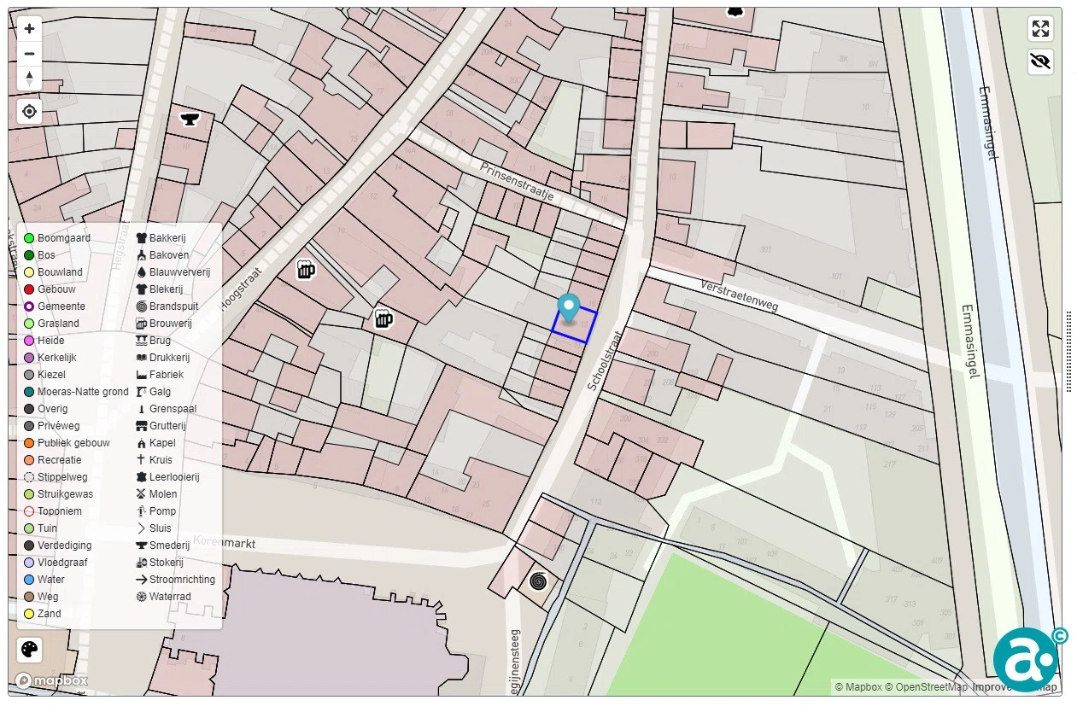
Task: Open the color palette button
Action: pyautogui.click(x=30, y=651)
